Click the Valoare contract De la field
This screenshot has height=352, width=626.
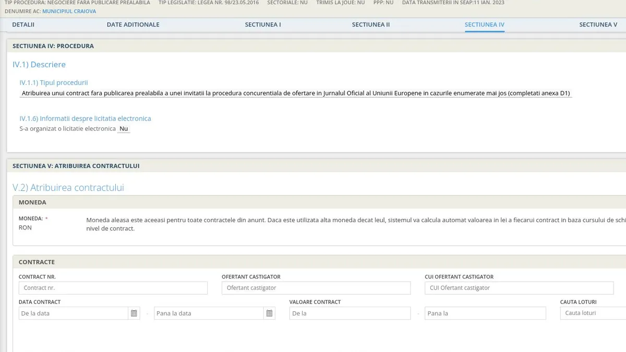click(350, 313)
